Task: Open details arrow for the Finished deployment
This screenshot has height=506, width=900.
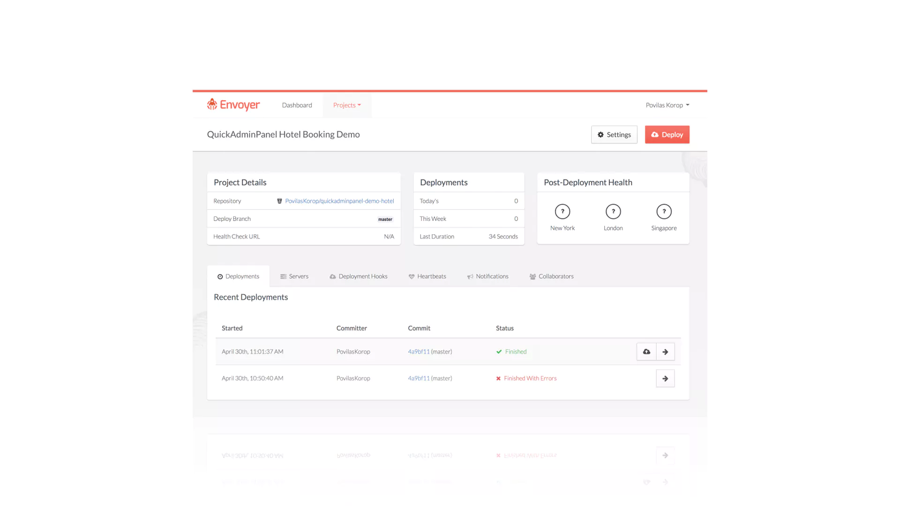Action: pyautogui.click(x=665, y=352)
